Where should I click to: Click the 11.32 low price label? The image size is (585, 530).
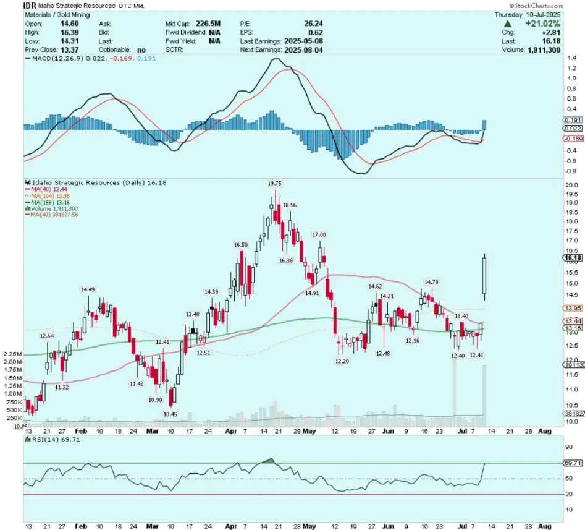[62, 387]
